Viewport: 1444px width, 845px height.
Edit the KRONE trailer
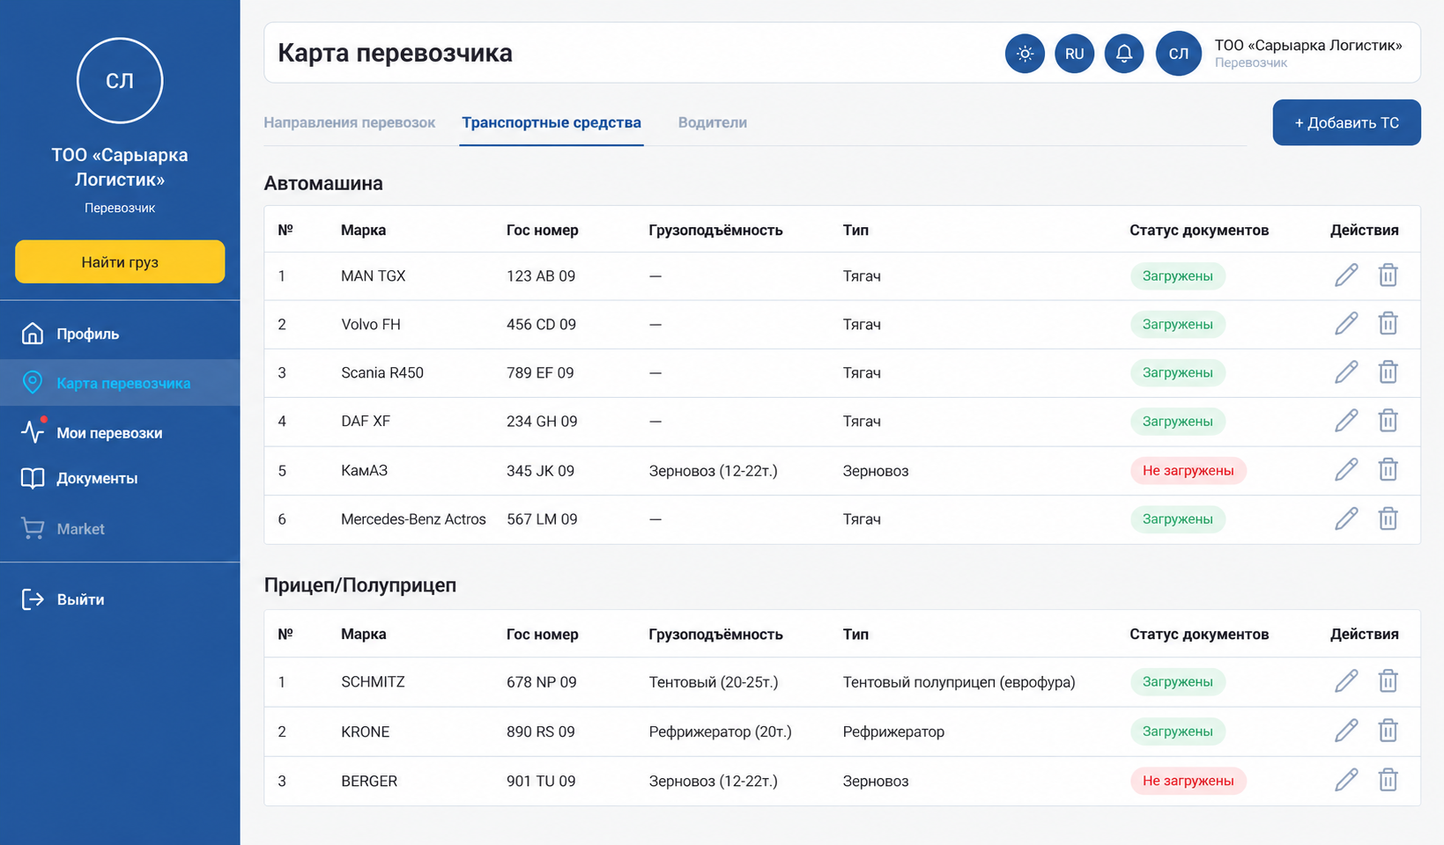[x=1346, y=731]
